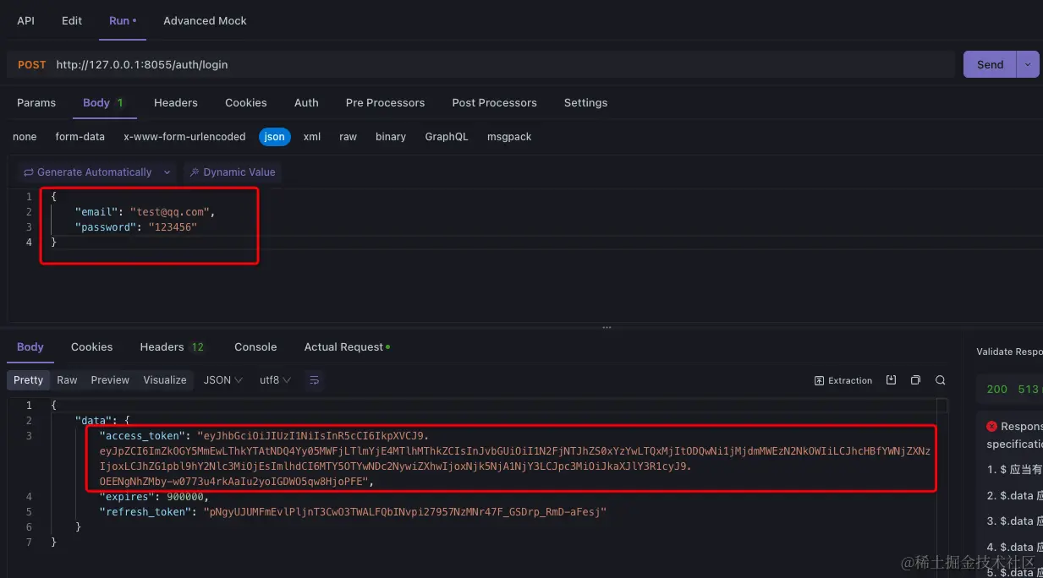Click the red error icon in Validate Response
This screenshot has width=1043, height=578.
(x=992, y=426)
